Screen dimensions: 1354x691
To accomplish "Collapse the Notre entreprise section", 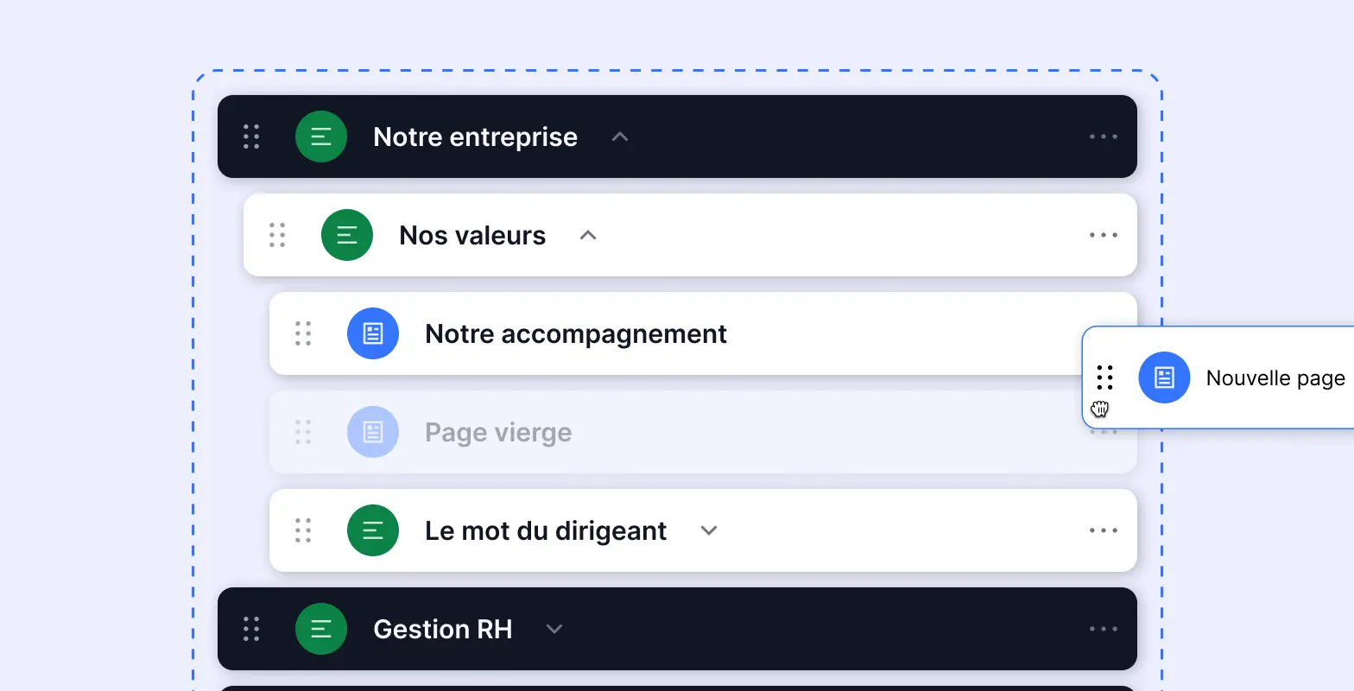I will (x=620, y=136).
